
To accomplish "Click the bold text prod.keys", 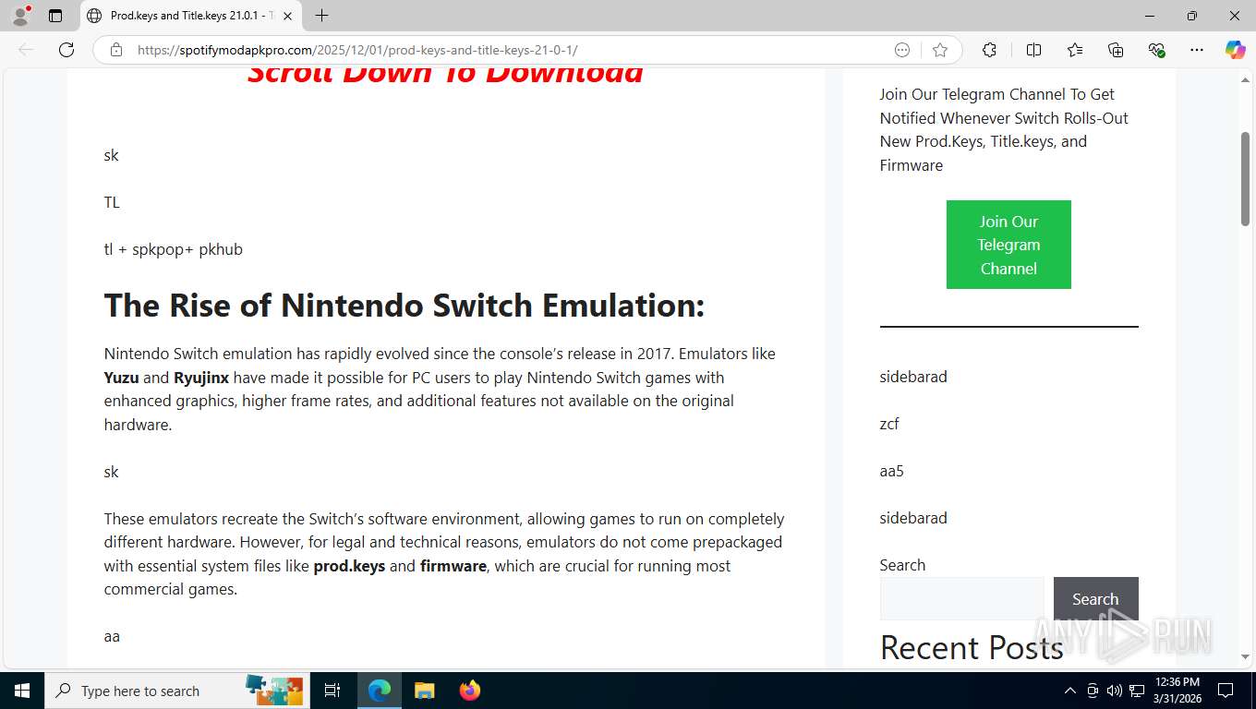I will pyautogui.click(x=349, y=566).
